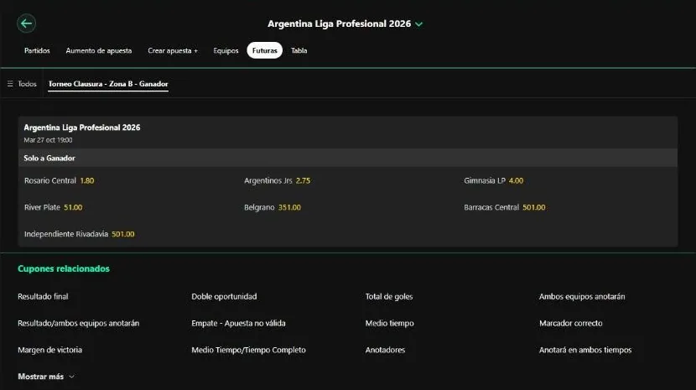This screenshot has width=696, height=390.
Task: Bet on Rosario Central at 1.80
Action: (59, 181)
